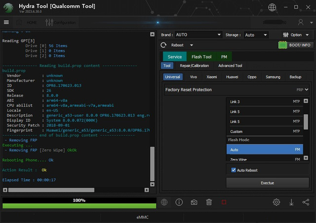
Task: Select the Zero Wipe FM entry
Action: pos(265,159)
